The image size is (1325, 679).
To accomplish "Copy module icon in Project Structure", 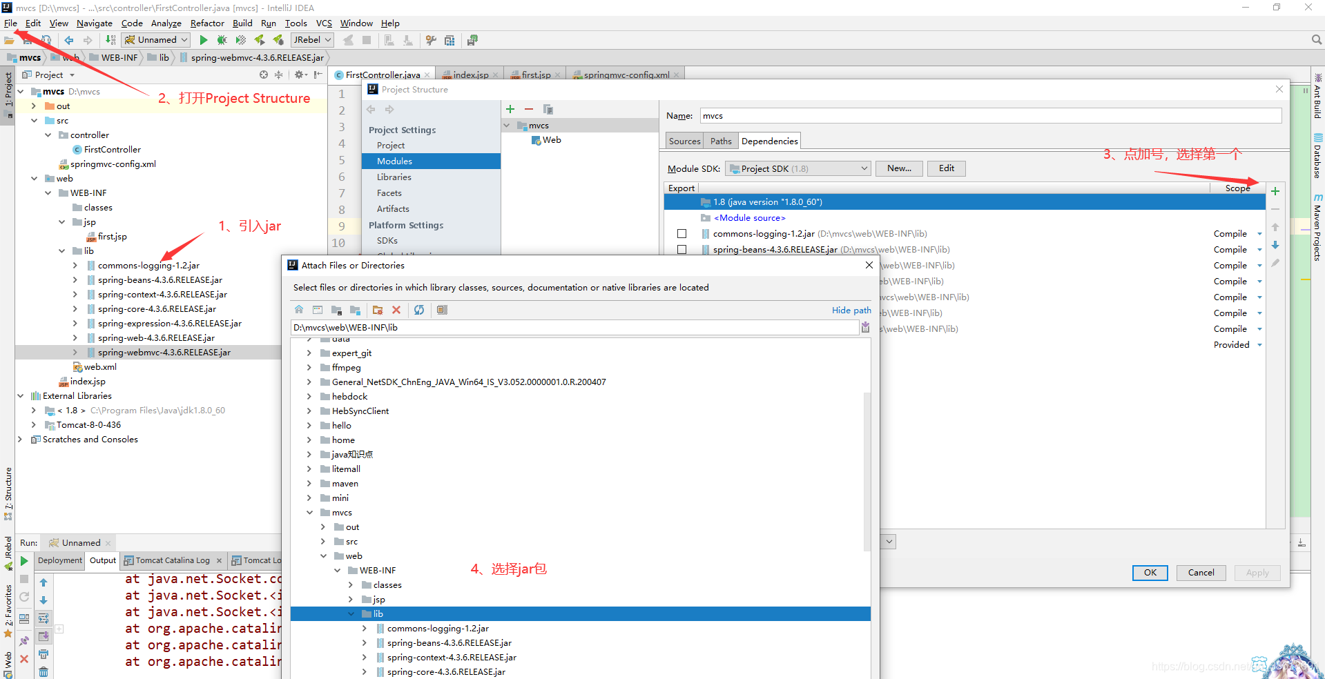I will [x=548, y=109].
